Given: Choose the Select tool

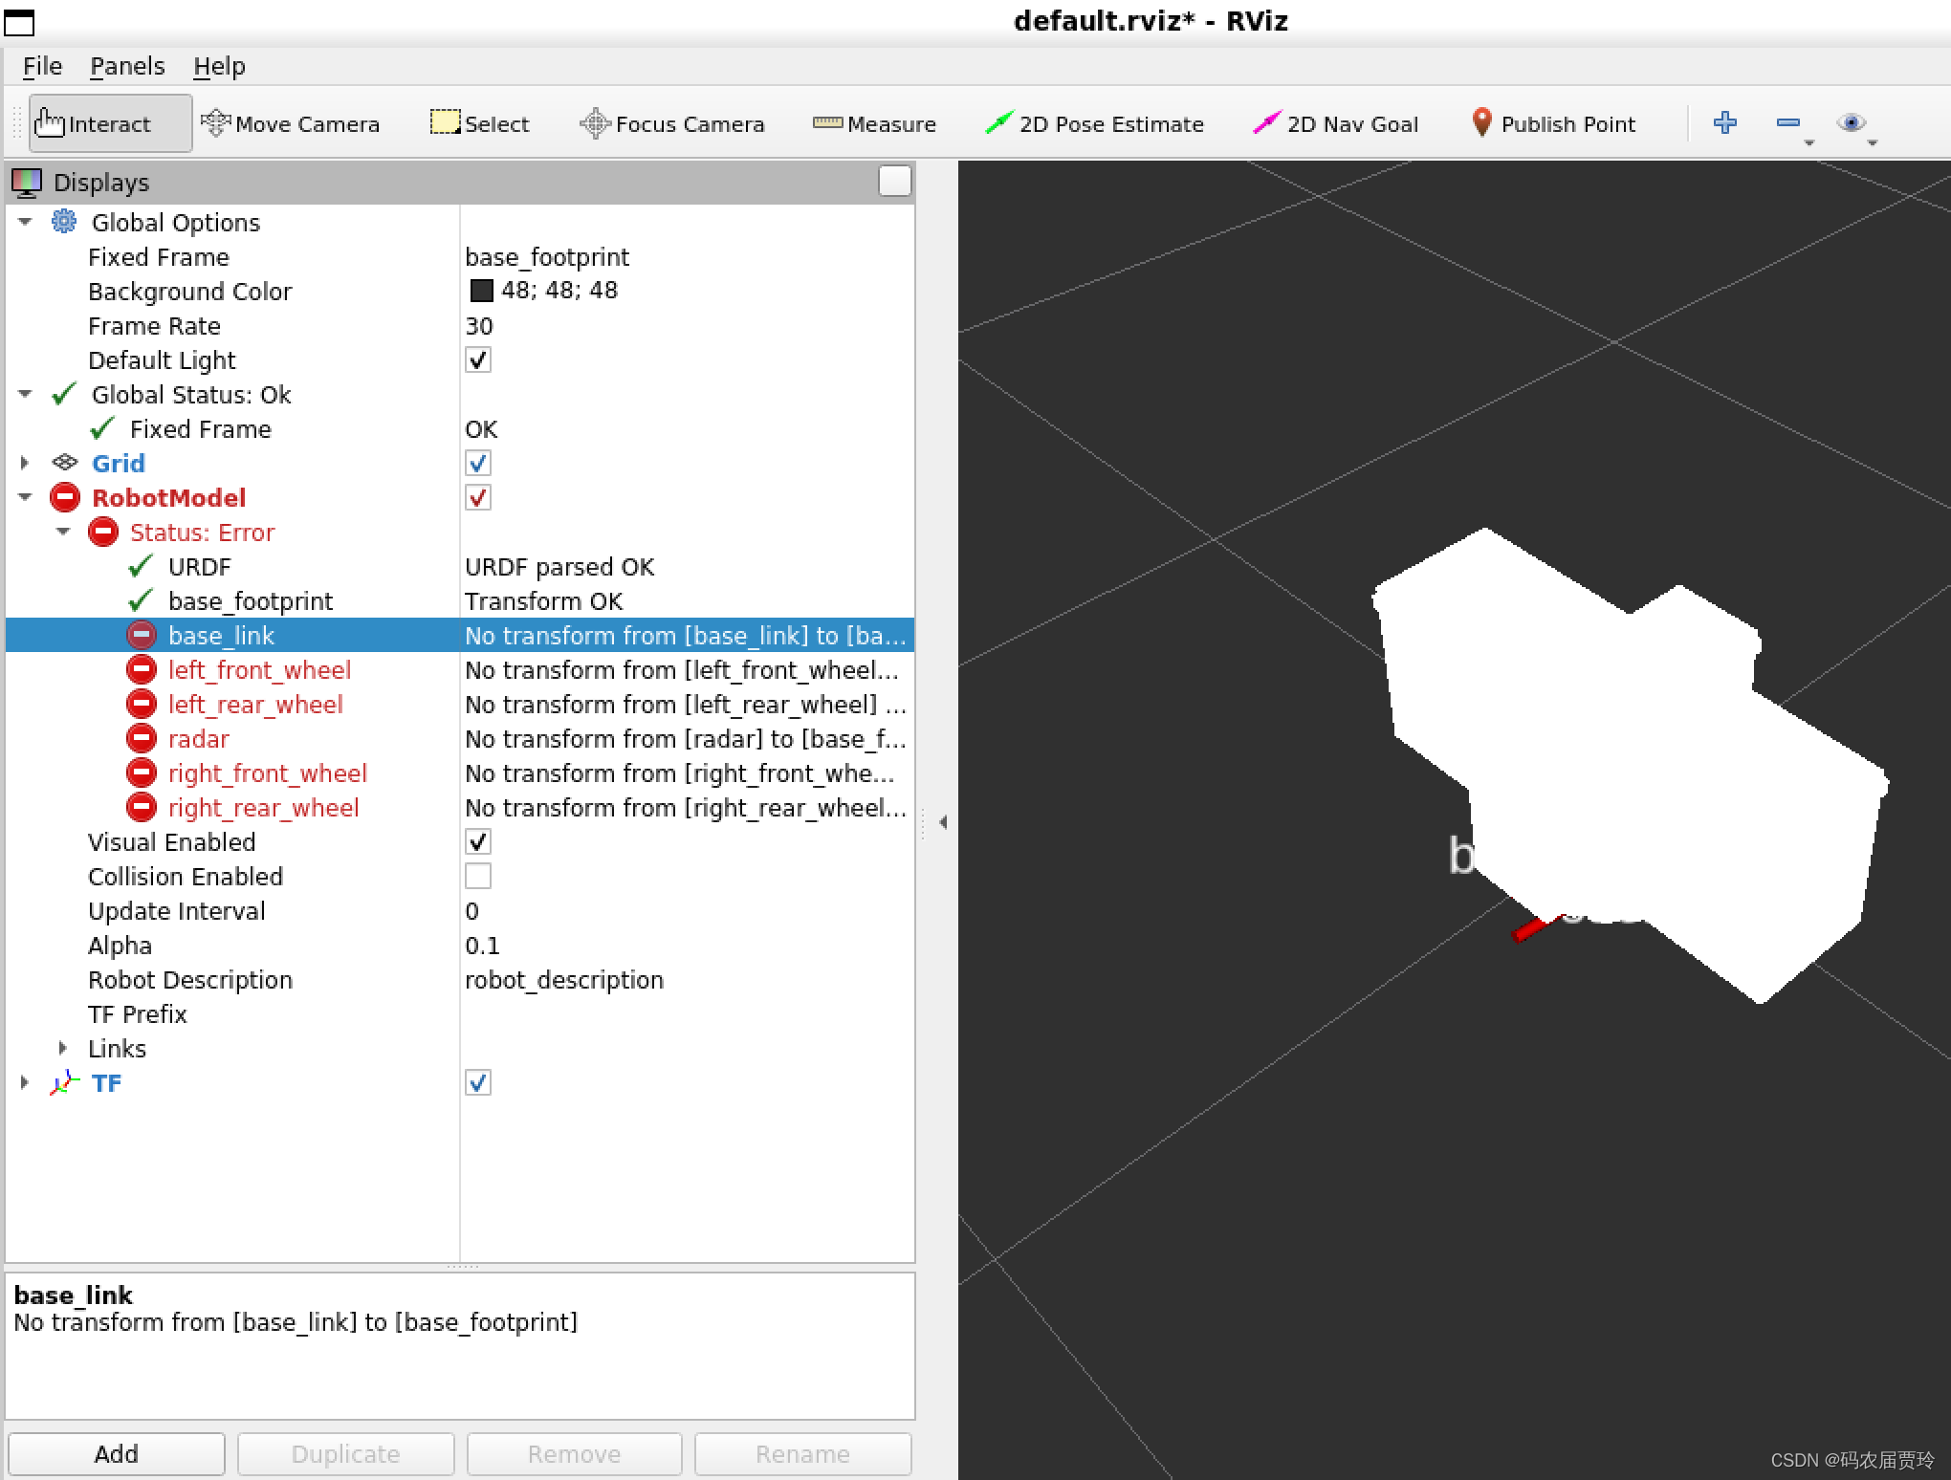Looking at the screenshot, I should click(x=479, y=123).
